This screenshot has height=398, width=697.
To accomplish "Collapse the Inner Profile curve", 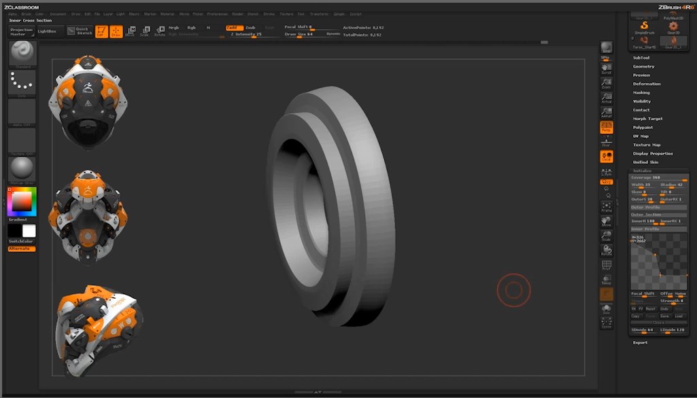I will pos(659,229).
